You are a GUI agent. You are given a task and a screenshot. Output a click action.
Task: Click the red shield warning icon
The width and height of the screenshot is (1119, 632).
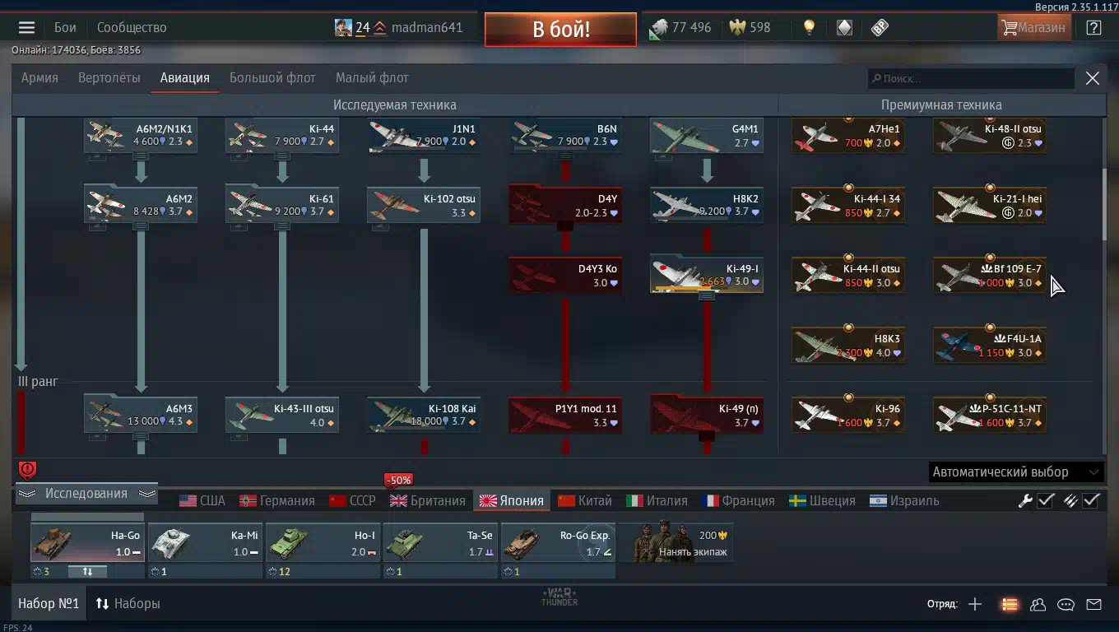click(x=27, y=470)
